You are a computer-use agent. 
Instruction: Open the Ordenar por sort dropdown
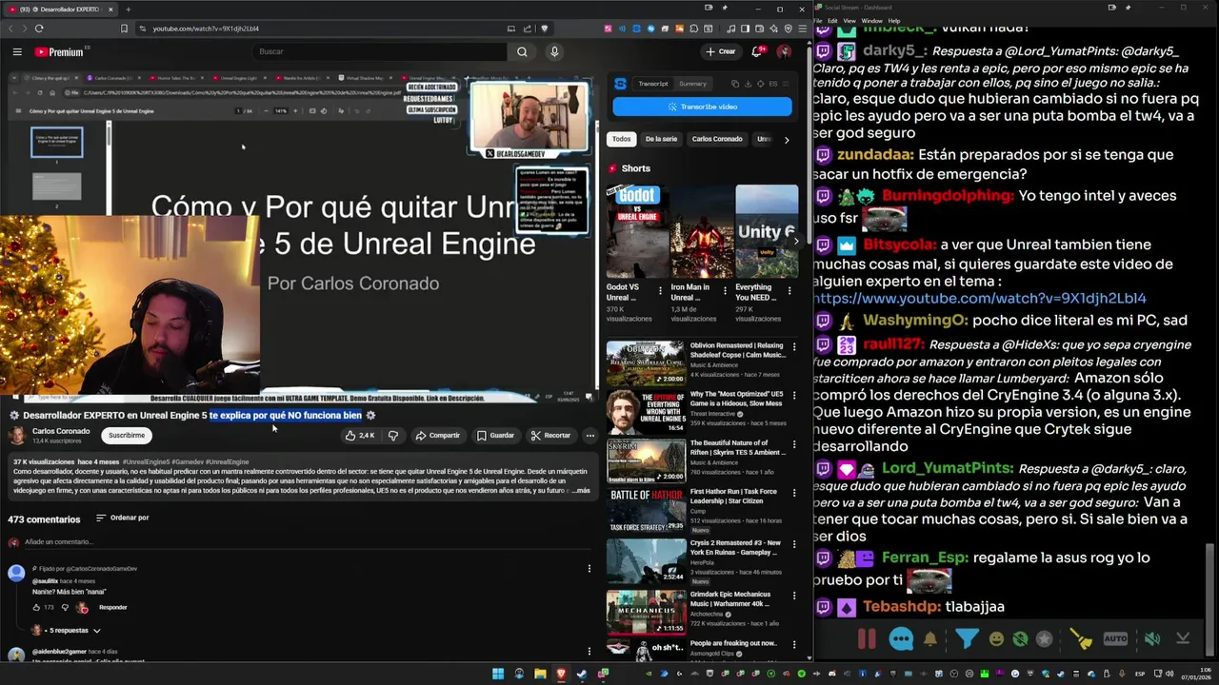click(122, 518)
